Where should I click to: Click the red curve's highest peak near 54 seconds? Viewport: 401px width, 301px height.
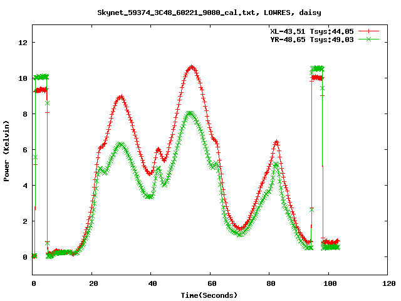tap(192, 68)
